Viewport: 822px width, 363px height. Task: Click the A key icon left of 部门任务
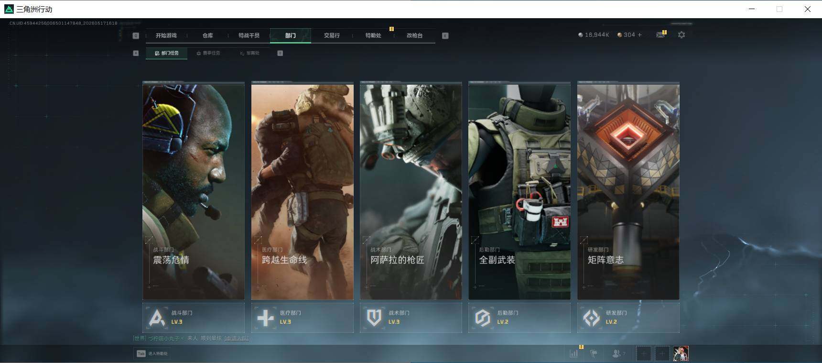click(136, 53)
